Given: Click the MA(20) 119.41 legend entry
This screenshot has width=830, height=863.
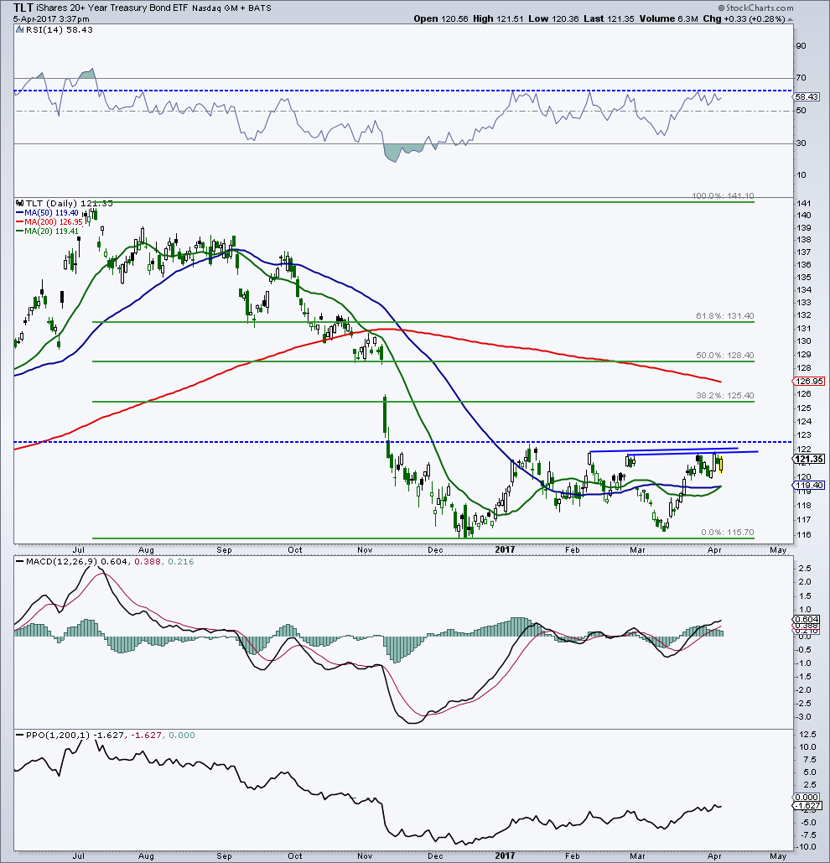Looking at the screenshot, I should click(x=47, y=231).
